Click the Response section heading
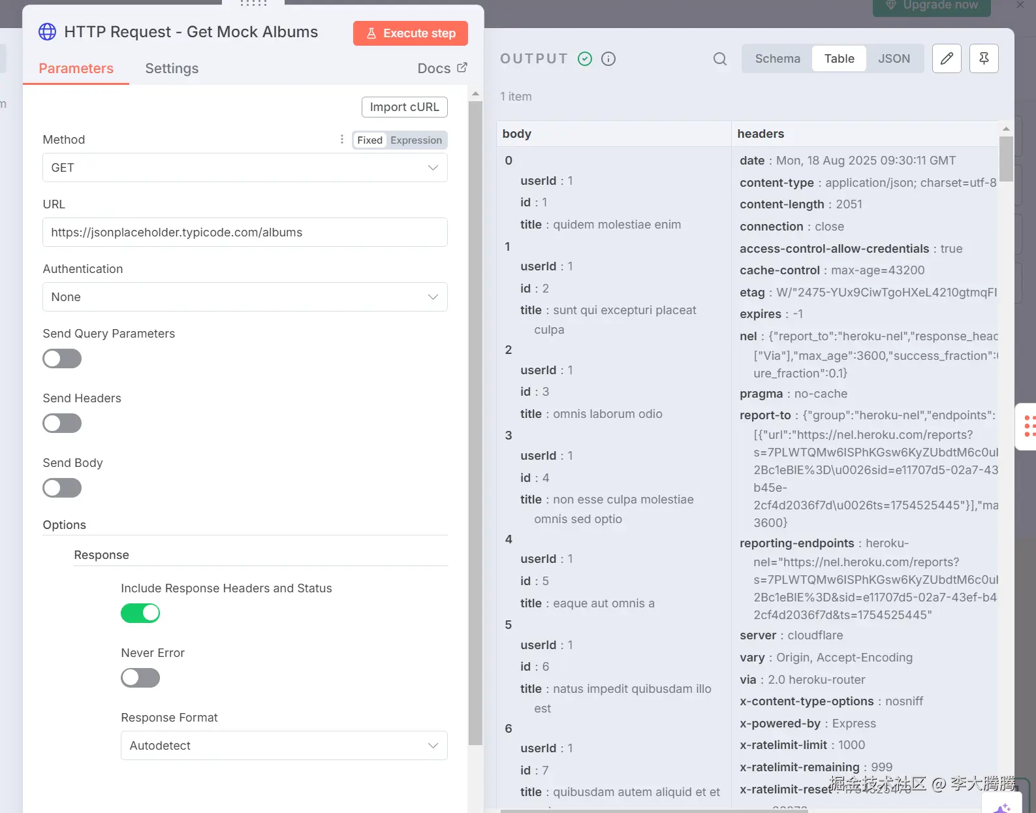The image size is (1036, 813). point(101,555)
